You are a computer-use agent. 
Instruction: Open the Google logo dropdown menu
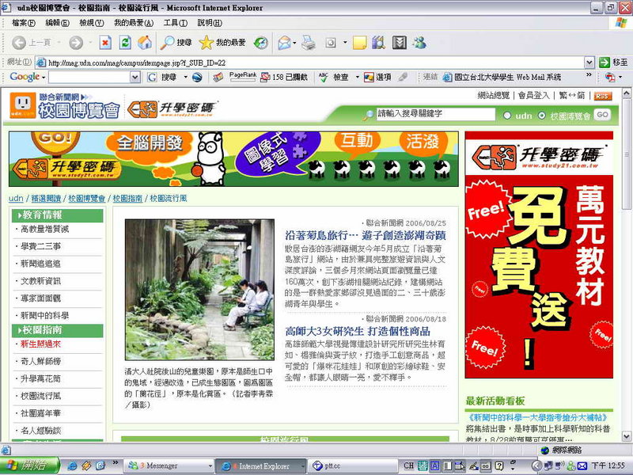click(x=27, y=77)
